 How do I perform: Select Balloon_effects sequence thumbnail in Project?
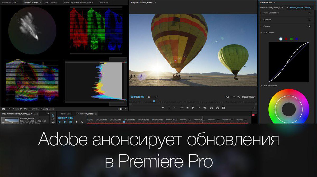tap(10, 120)
